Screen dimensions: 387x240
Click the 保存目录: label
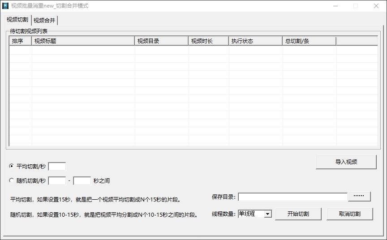pos(224,197)
